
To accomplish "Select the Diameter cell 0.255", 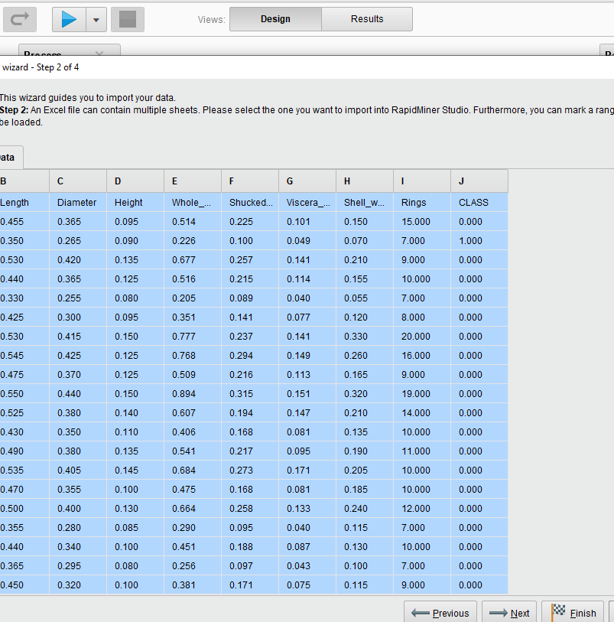I will click(x=78, y=298).
